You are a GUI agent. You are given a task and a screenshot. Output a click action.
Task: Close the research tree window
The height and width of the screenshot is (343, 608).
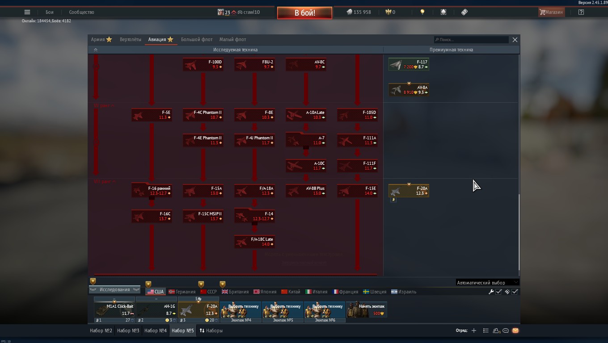pyautogui.click(x=515, y=40)
